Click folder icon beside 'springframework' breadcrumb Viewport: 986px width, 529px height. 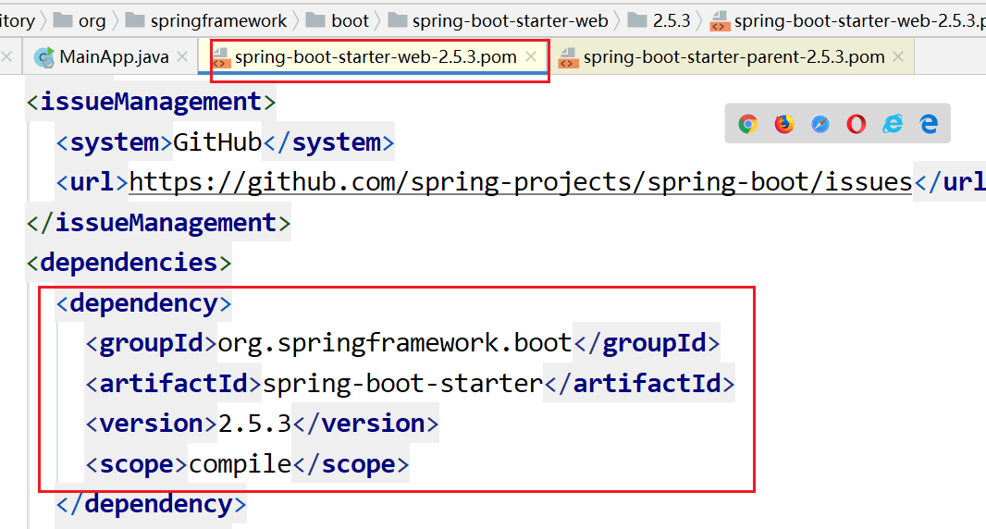[134, 20]
